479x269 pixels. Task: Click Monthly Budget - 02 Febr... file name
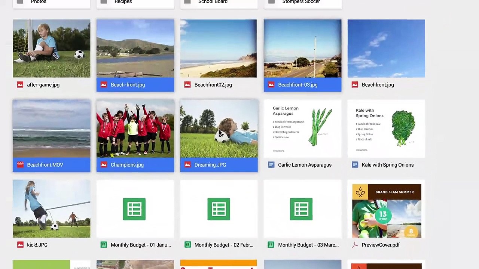pyautogui.click(x=224, y=245)
